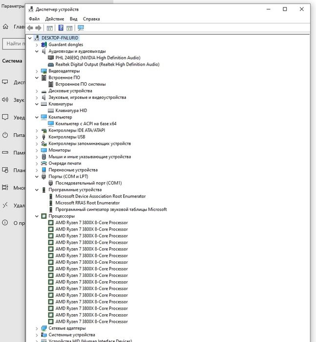Expand Звуковые, игровые и видеоустройства

[x=37, y=97]
